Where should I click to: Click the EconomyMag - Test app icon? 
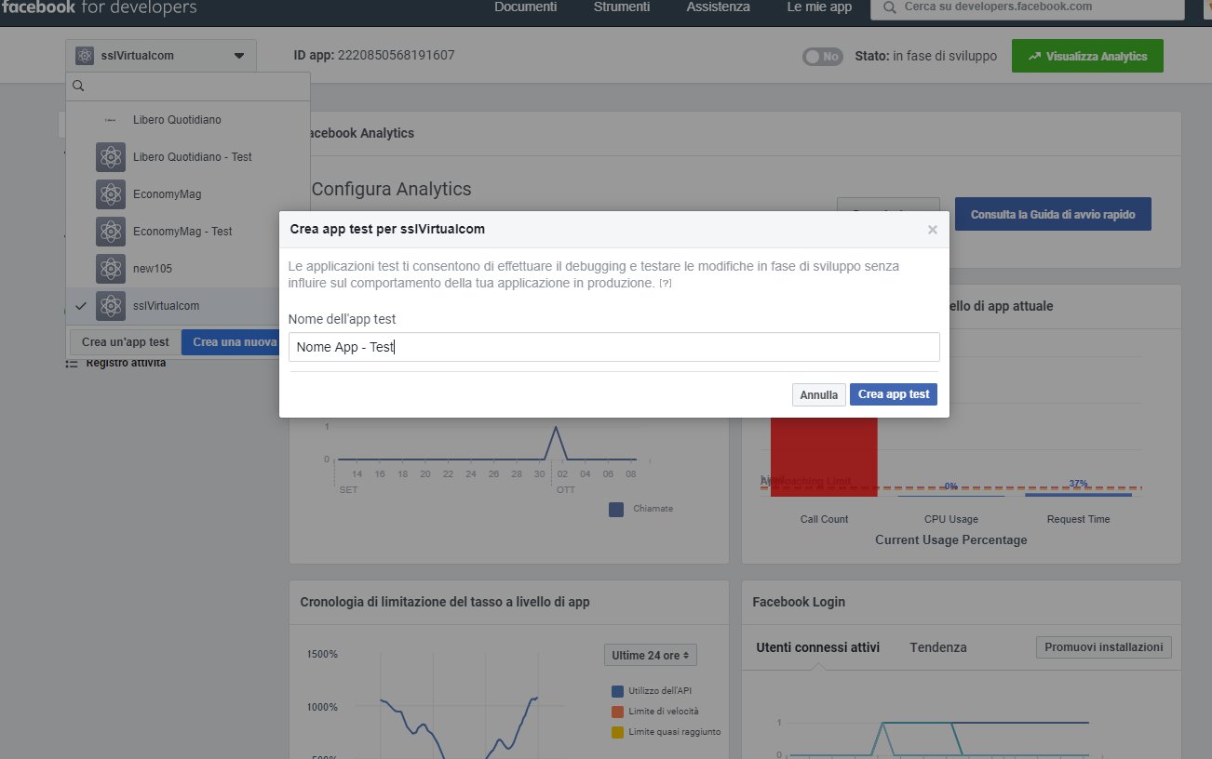coord(111,232)
